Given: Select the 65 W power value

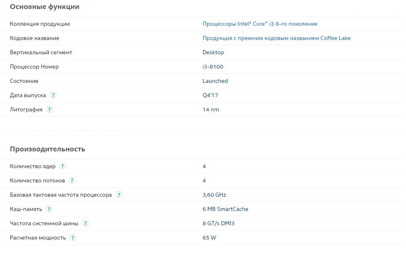Looking at the screenshot, I should pyautogui.click(x=209, y=237).
